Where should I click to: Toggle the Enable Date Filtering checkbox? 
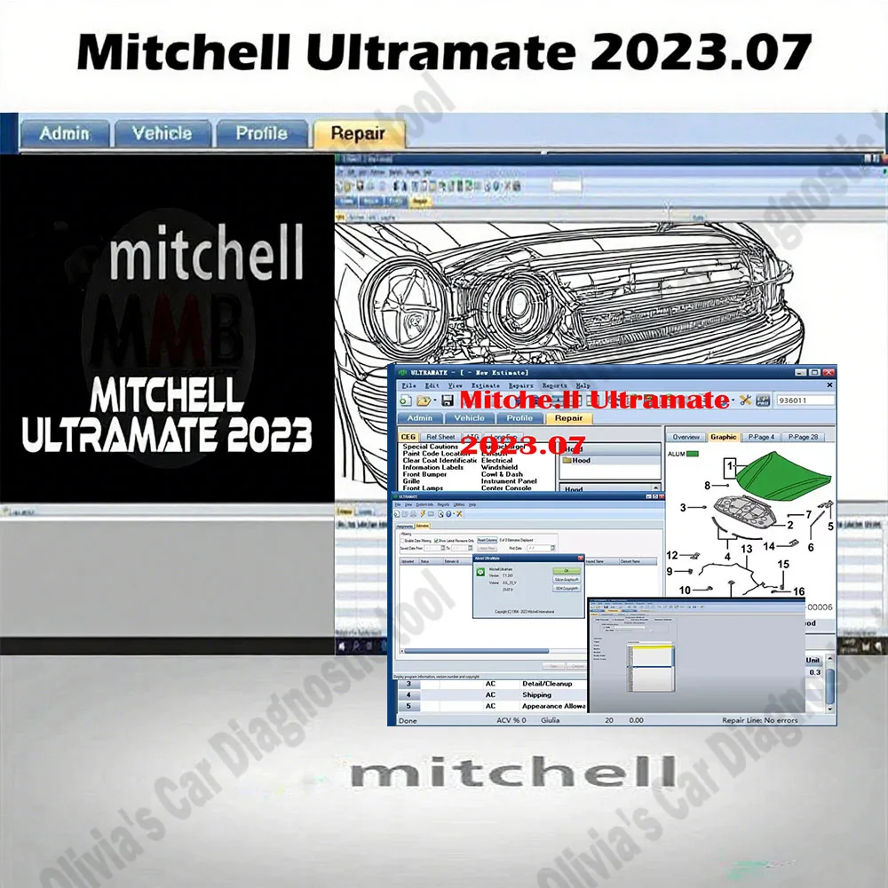click(402, 540)
